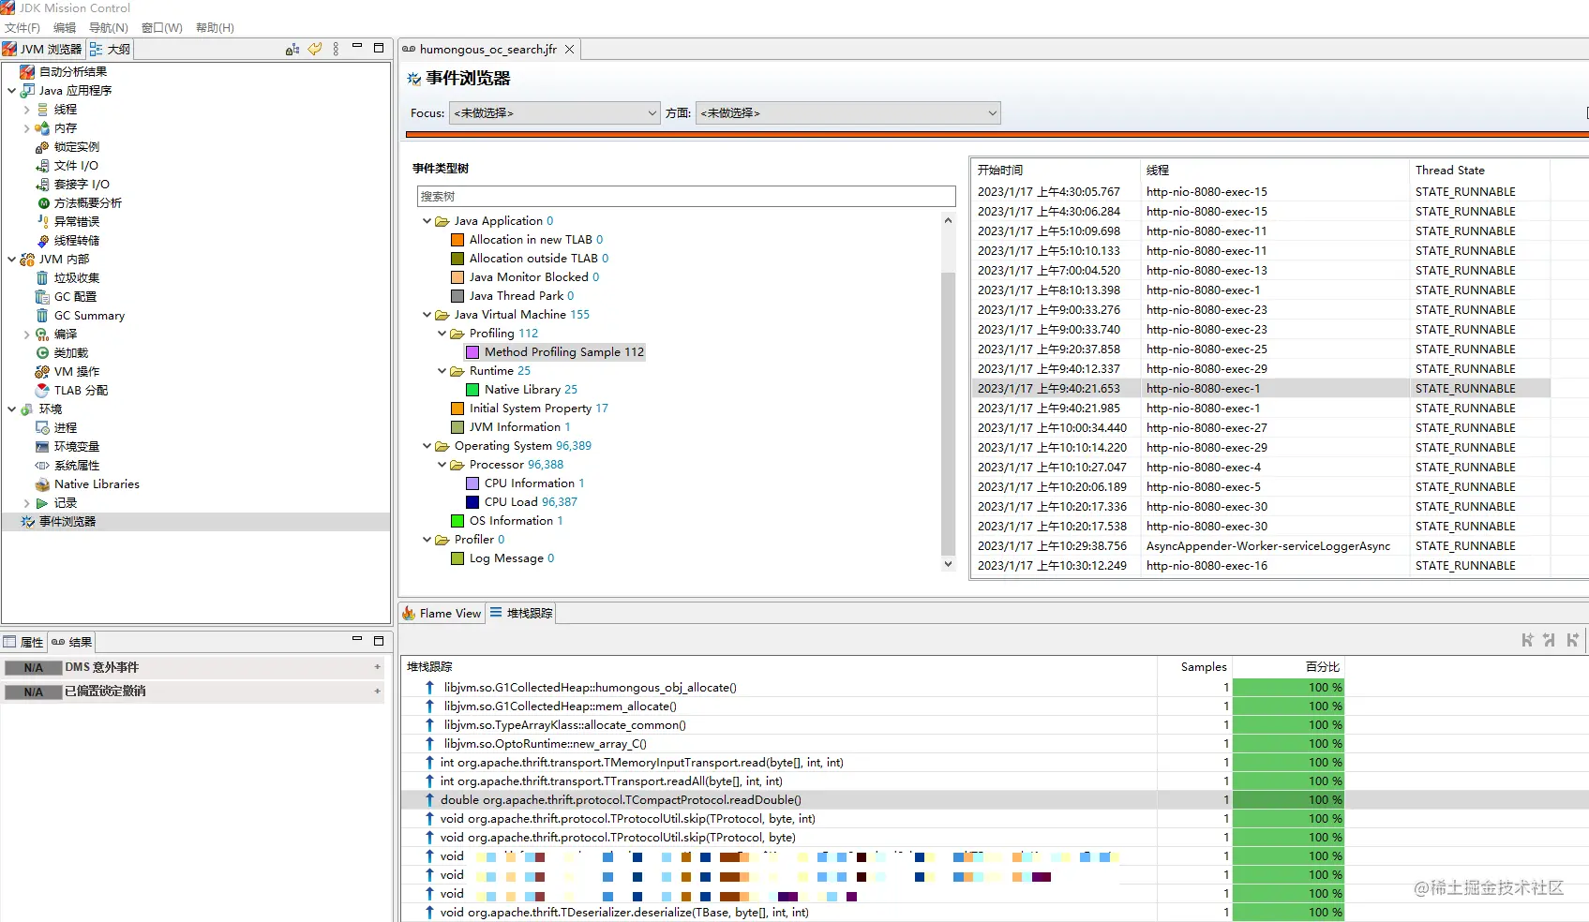
Task: Sort by the Samples column header
Action: (1194, 667)
